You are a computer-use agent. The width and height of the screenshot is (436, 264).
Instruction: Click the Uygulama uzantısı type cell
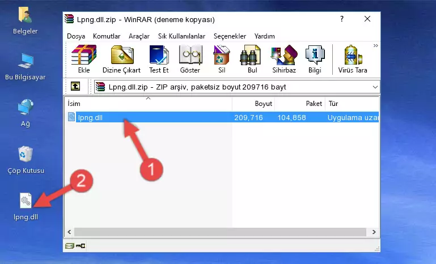[353, 117]
